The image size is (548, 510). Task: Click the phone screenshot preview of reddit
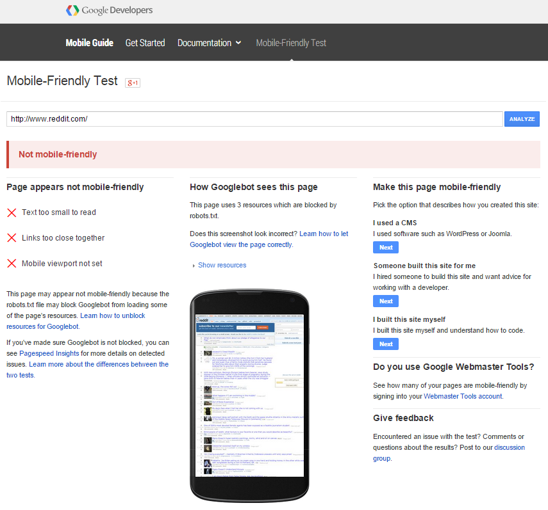tap(249, 395)
